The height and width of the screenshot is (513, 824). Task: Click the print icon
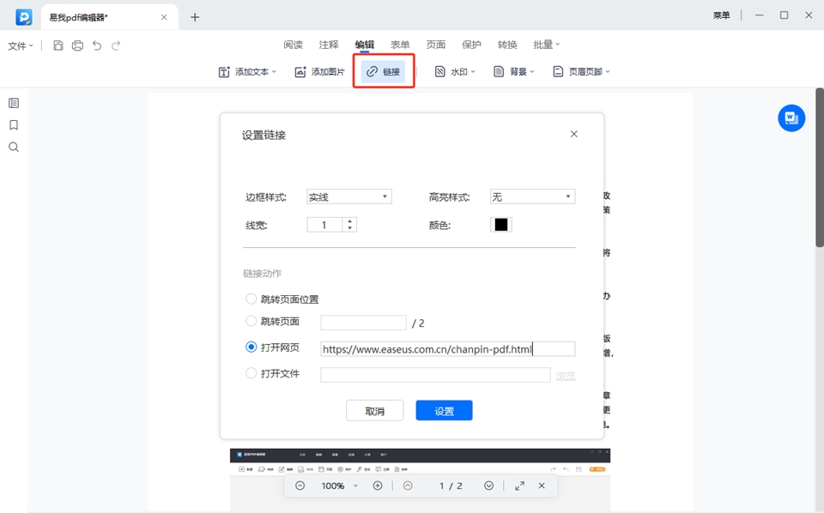tap(77, 45)
